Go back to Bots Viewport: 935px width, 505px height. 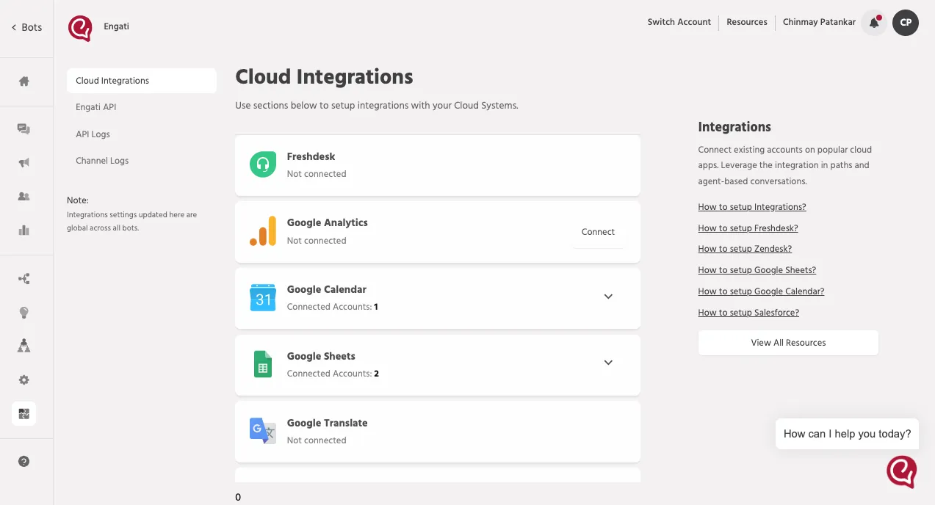(26, 27)
